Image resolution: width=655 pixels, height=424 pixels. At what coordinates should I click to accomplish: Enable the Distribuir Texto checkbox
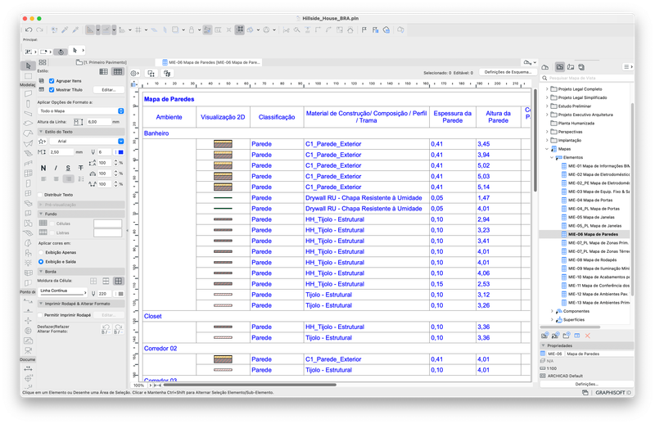(x=40, y=195)
